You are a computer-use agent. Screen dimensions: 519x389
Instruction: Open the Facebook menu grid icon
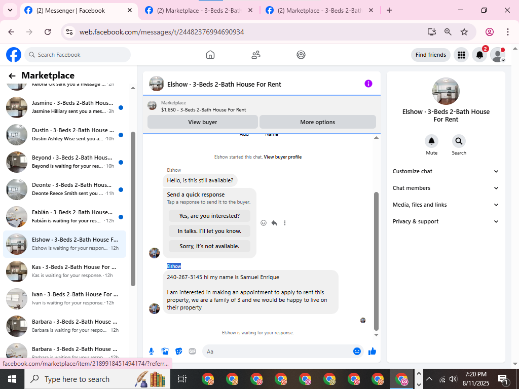click(461, 55)
